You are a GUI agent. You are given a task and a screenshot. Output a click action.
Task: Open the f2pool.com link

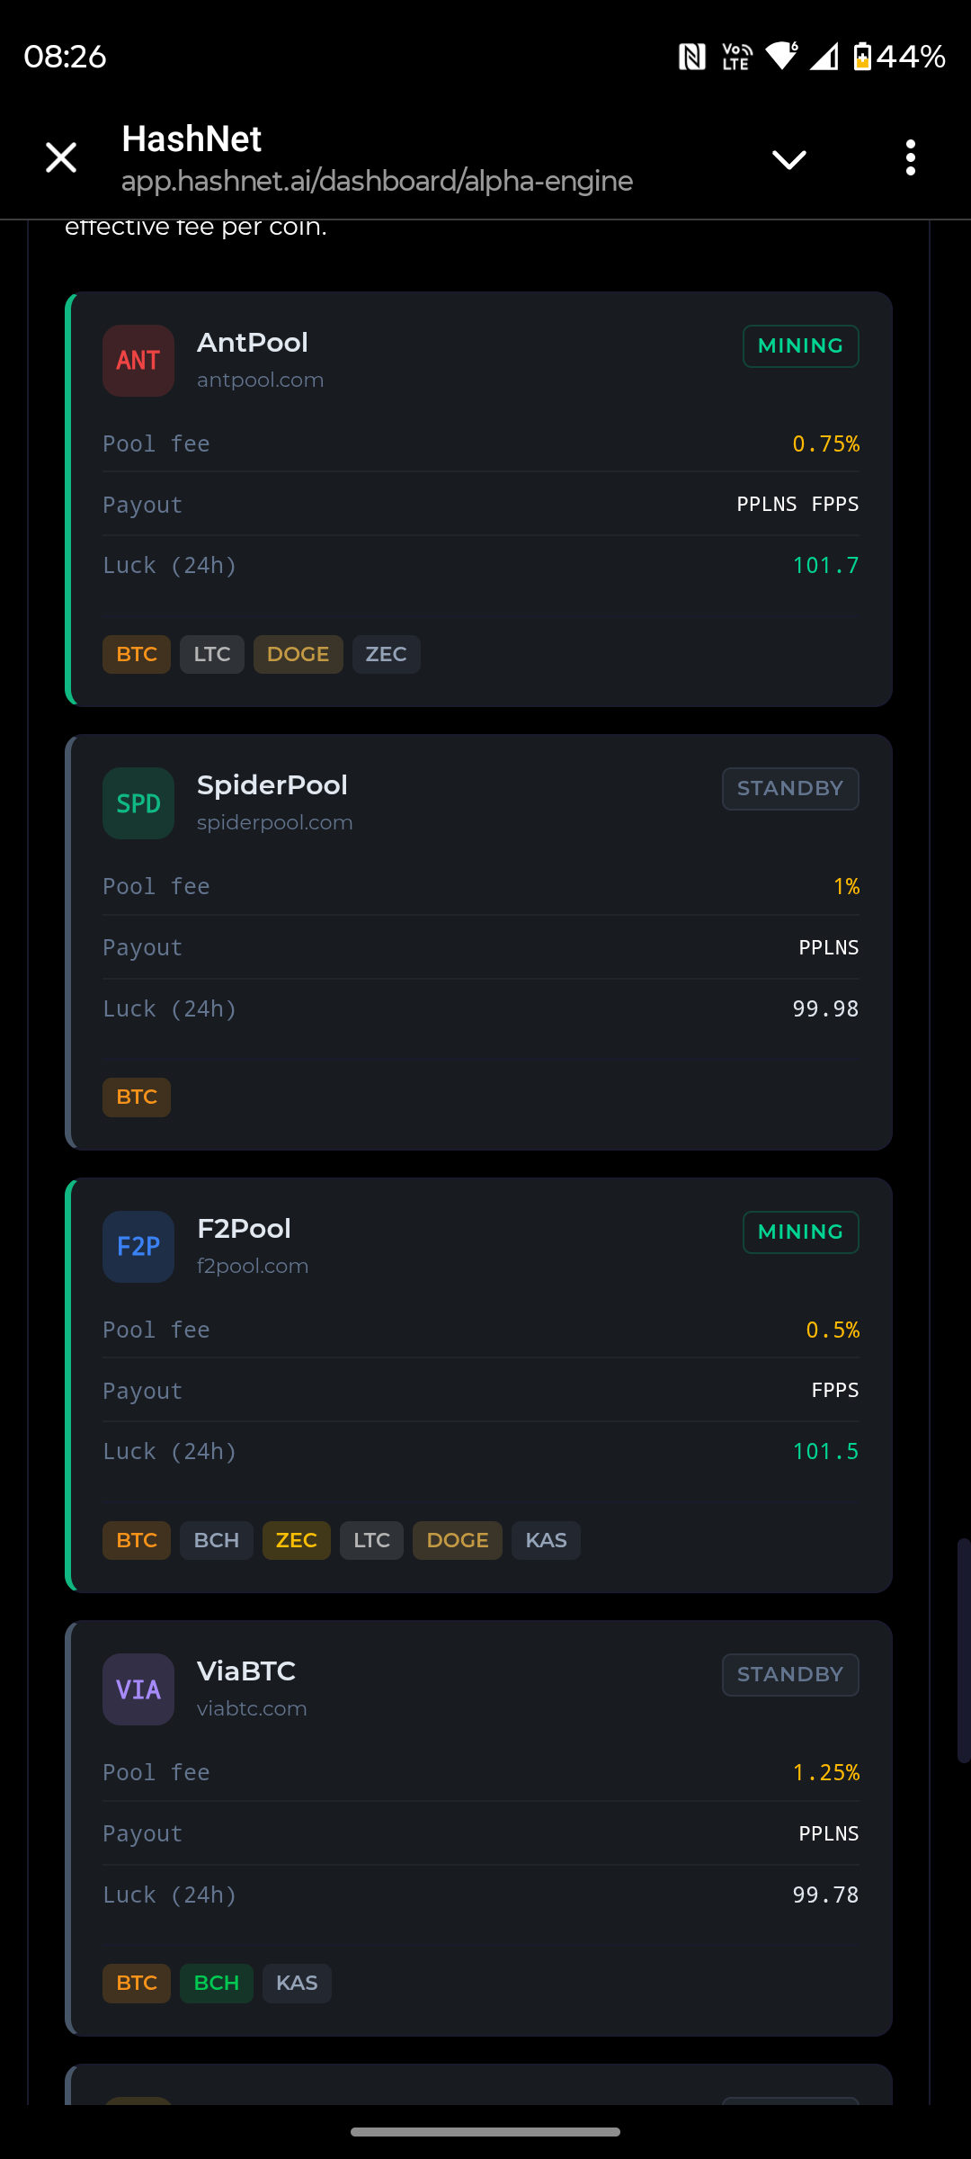pyautogui.click(x=253, y=1266)
